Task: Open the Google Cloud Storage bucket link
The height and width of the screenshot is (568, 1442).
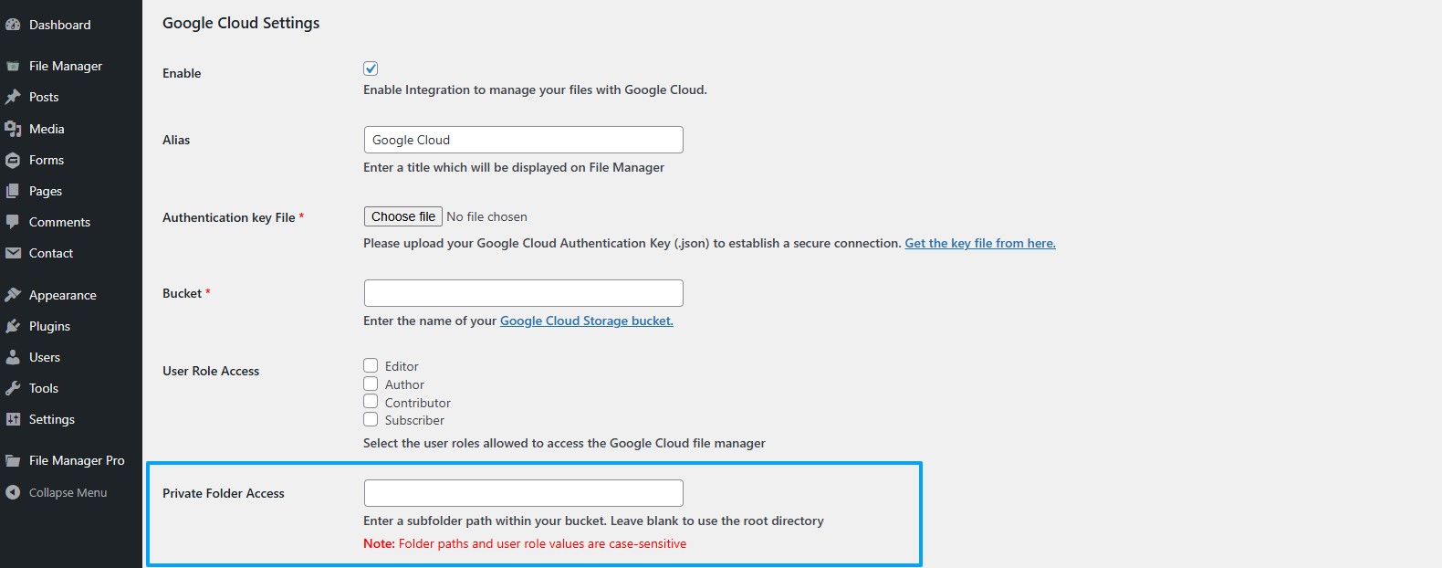Action: coord(587,321)
